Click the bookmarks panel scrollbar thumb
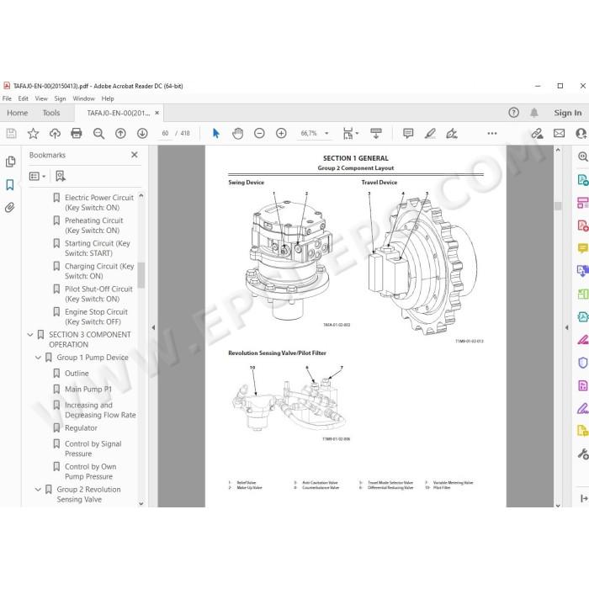 pos(141,275)
